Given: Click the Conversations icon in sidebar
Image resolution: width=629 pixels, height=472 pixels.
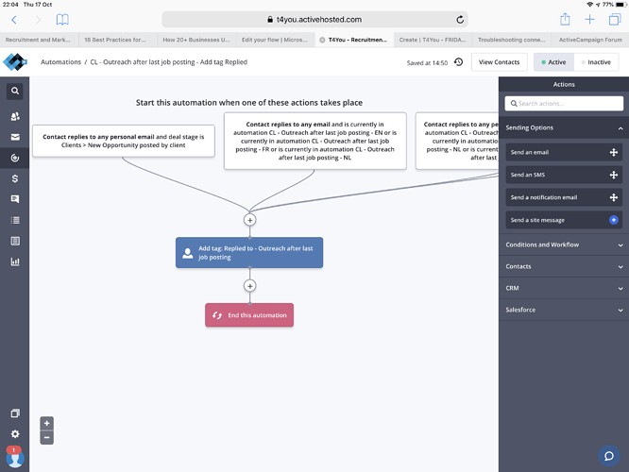Looking at the screenshot, I should click(x=15, y=199).
